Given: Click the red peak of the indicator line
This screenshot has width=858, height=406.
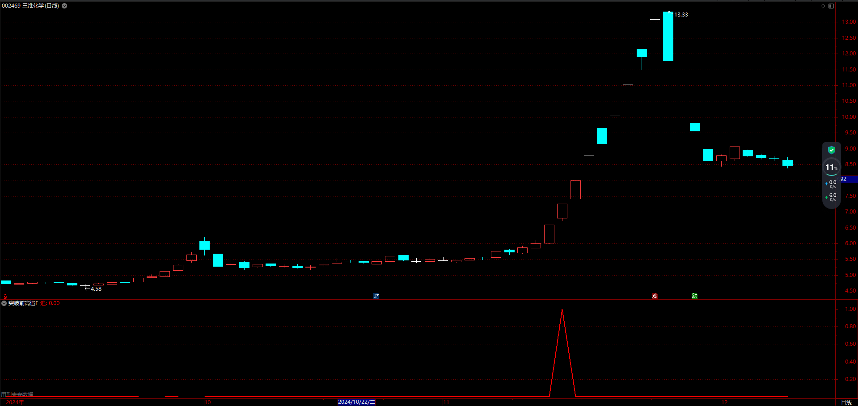Looking at the screenshot, I should pyautogui.click(x=562, y=310).
